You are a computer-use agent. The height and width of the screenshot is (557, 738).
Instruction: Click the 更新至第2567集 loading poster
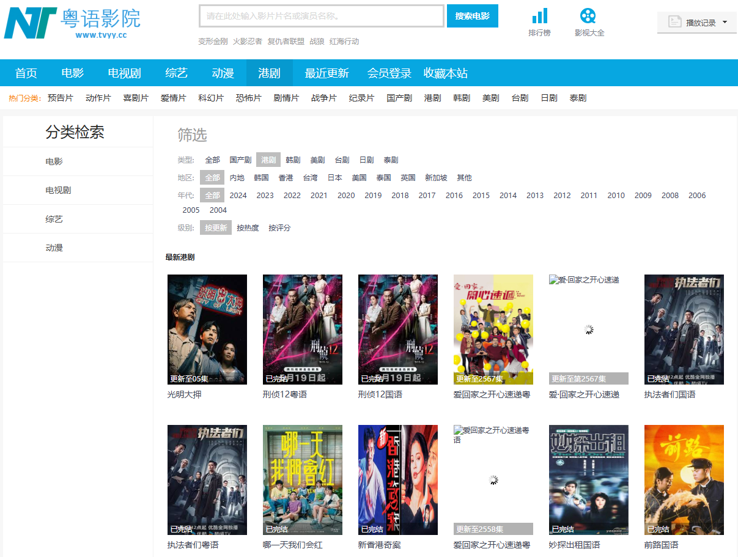(589, 330)
